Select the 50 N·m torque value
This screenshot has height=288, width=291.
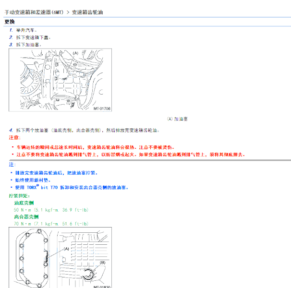(x=51, y=210)
